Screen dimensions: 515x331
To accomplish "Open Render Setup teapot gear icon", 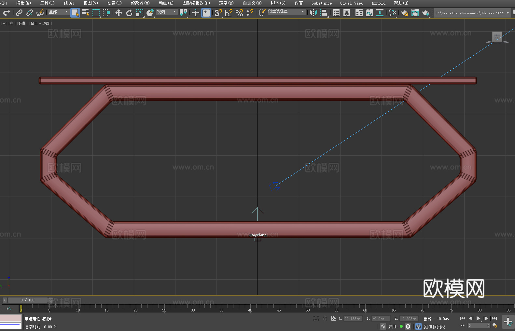I will tap(405, 13).
